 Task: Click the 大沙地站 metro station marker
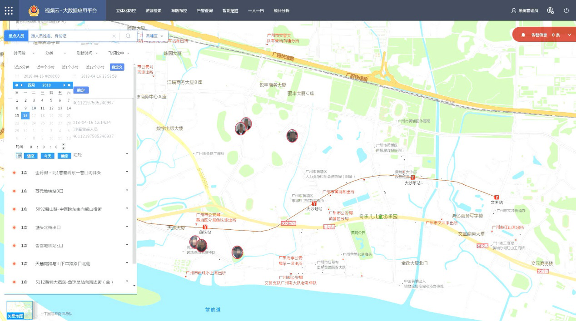pos(314,204)
